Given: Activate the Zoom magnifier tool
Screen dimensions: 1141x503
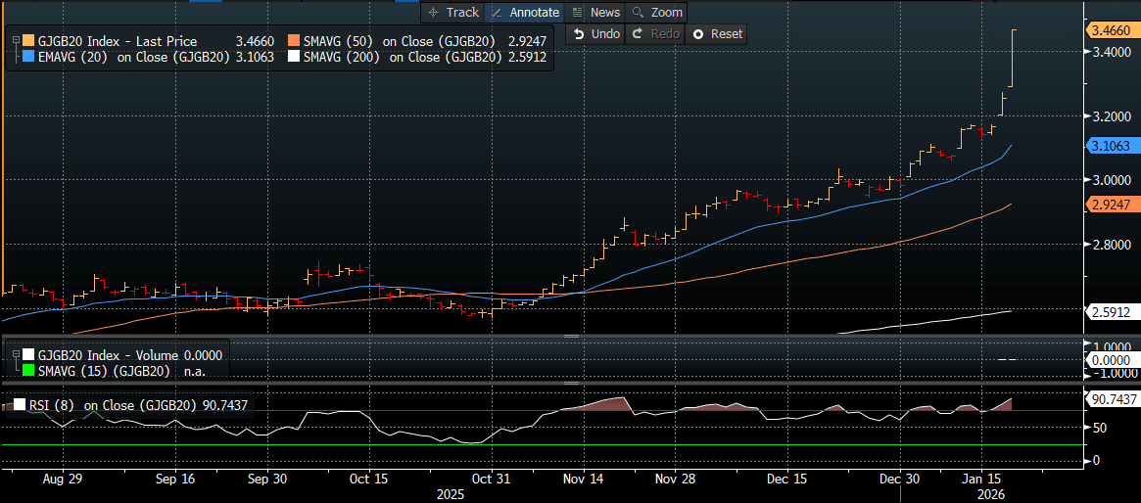Looking at the screenshot, I should point(656,12).
